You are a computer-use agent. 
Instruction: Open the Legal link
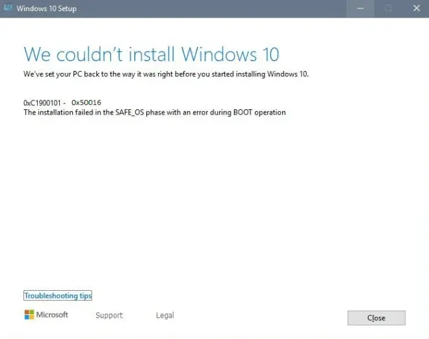click(x=165, y=316)
